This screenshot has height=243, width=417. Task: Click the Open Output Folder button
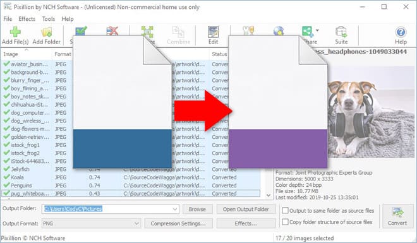point(246,210)
